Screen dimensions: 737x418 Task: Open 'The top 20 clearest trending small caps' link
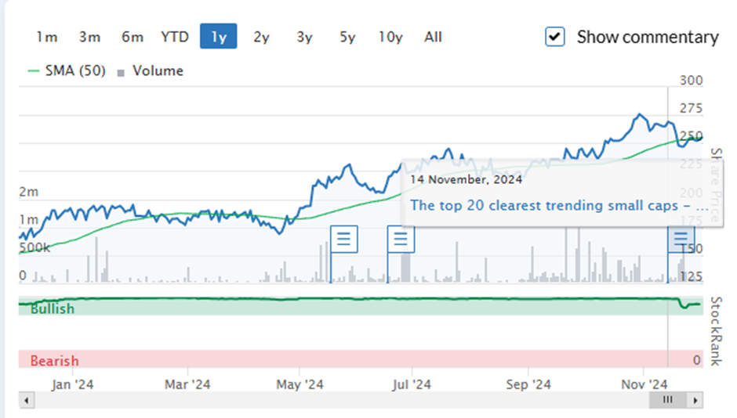point(559,206)
